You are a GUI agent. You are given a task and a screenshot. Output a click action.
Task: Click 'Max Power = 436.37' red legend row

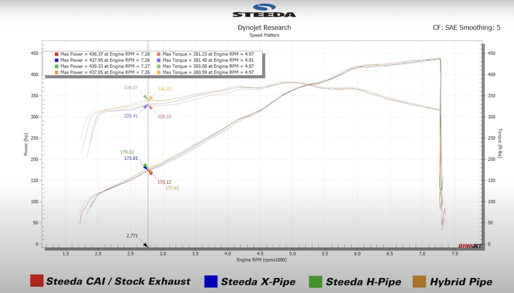(102, 54)
